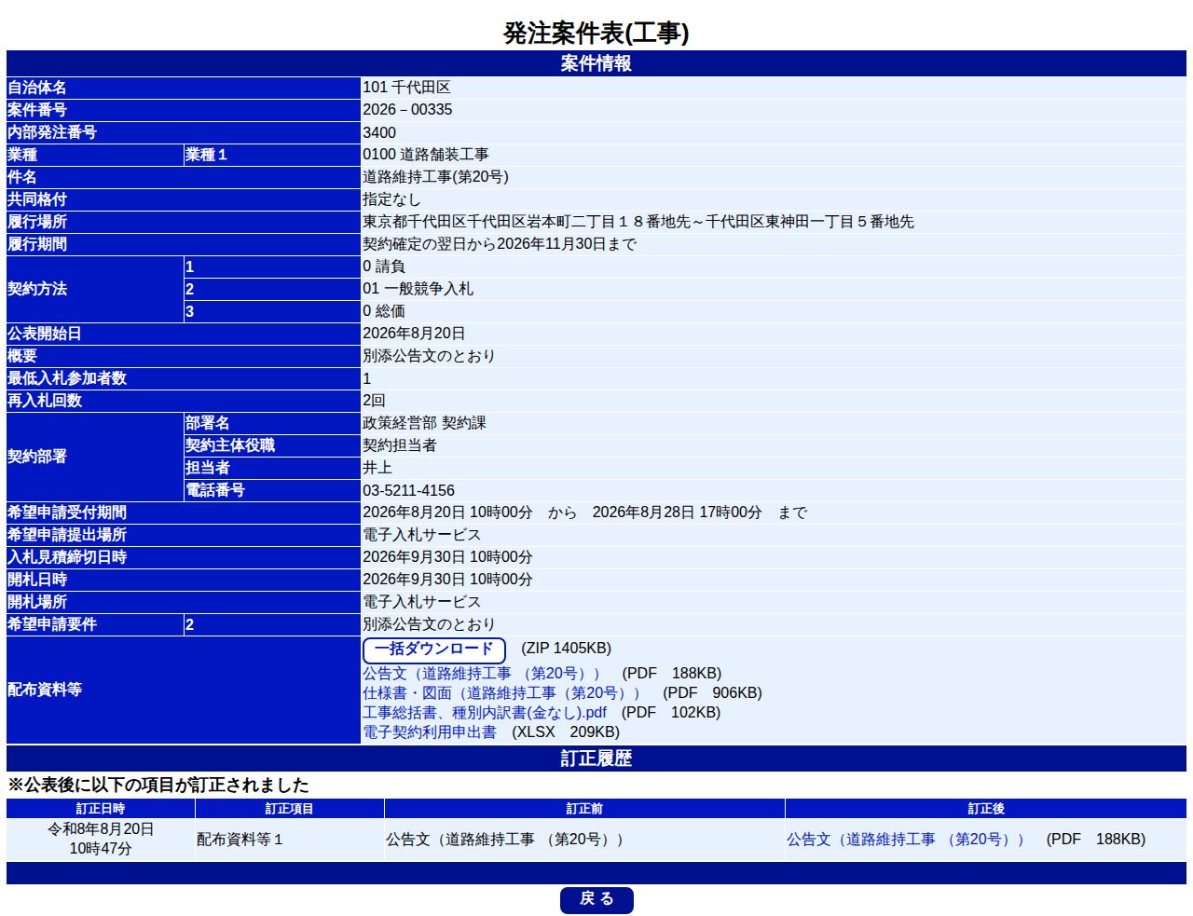This screenshot has width=1193, height=916.
Task: Click the 開札日時 value 2026年9月30日 10時00分
Action: pos(447,580)
